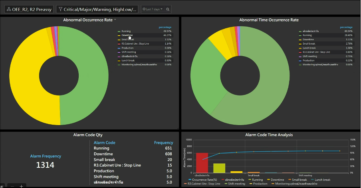Screen dimensions: 361x188
Task: Click the Alarm Code column header
Action: coord(104,143)
